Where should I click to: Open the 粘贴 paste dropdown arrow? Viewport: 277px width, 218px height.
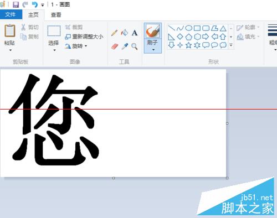pyautogui.click(x=11, y=50)
